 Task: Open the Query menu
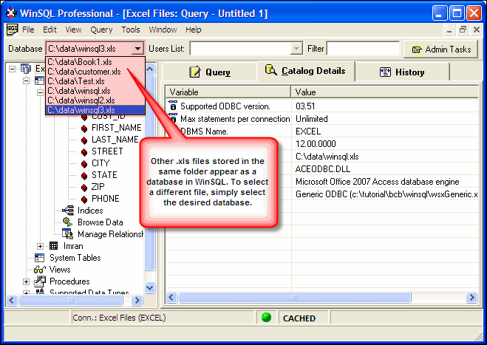point(101,30)
